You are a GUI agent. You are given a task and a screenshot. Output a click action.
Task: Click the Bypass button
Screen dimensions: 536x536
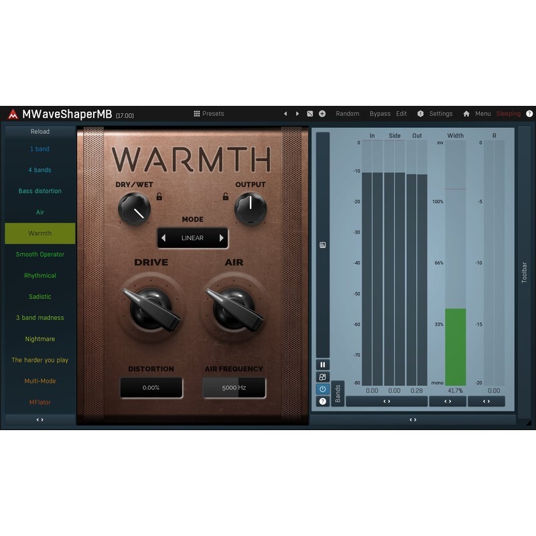pos(380,114)
